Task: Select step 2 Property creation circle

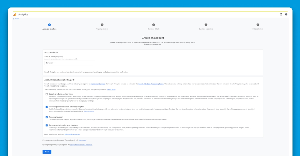Action: point(102,25)
